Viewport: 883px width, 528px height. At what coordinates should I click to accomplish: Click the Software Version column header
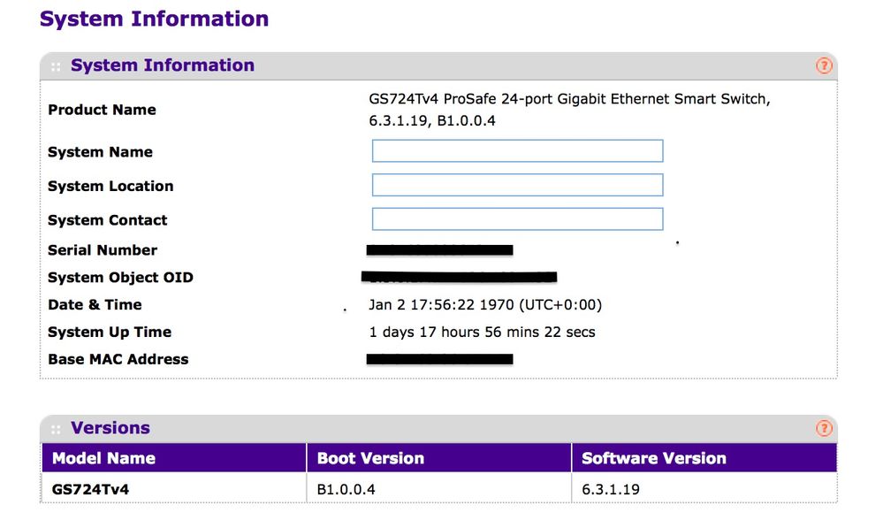[x=704, y=457]
